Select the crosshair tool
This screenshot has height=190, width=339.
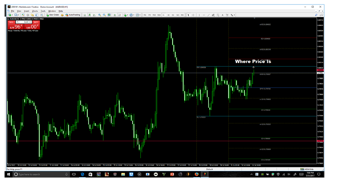[193, 15]
